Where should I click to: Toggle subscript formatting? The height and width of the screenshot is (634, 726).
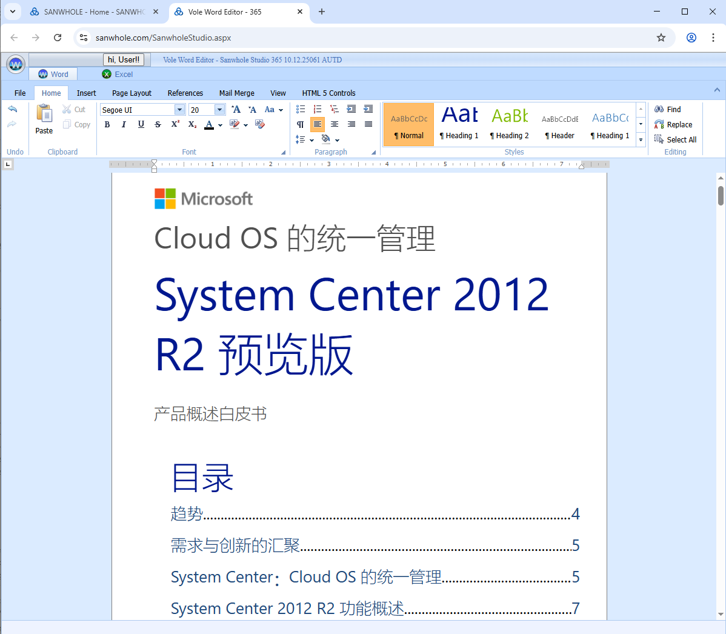click(192, 124)
